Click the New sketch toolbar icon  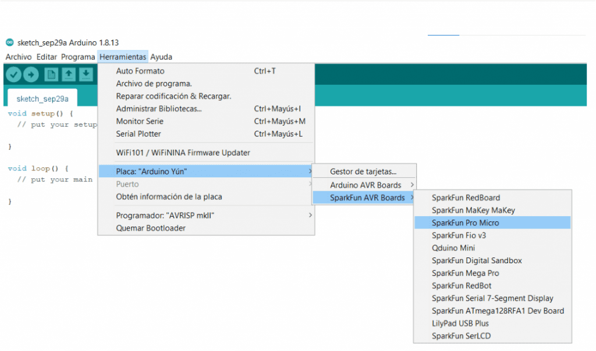pos(51,74)
